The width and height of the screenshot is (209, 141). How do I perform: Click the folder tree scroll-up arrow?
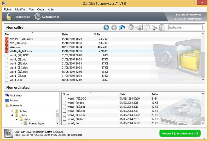(x=57, y=111)
